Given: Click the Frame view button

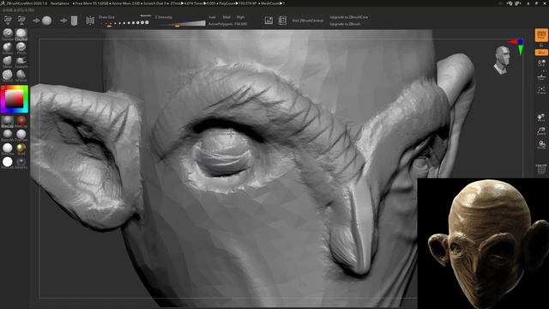Looking at the screenshot, I should tap(541, 90).
